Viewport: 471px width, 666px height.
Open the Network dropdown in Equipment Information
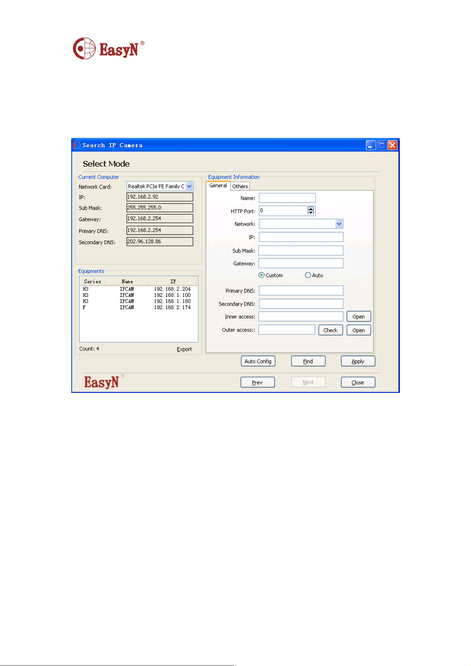click(x=339, y=224)
